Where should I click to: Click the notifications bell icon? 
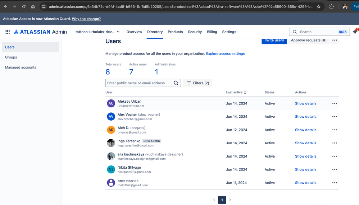tap(355, 32)
